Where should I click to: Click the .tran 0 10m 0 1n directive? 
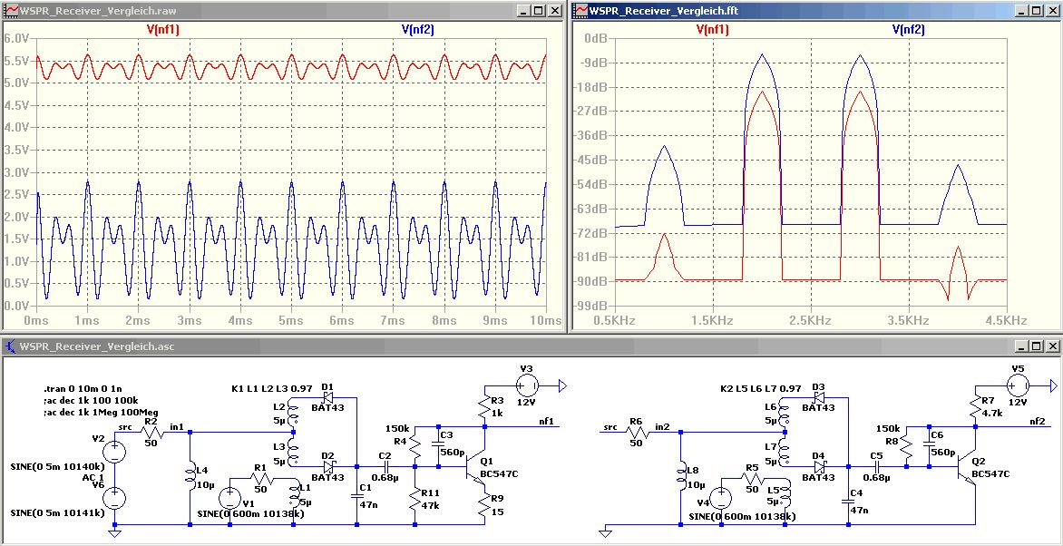pos(85,385)
